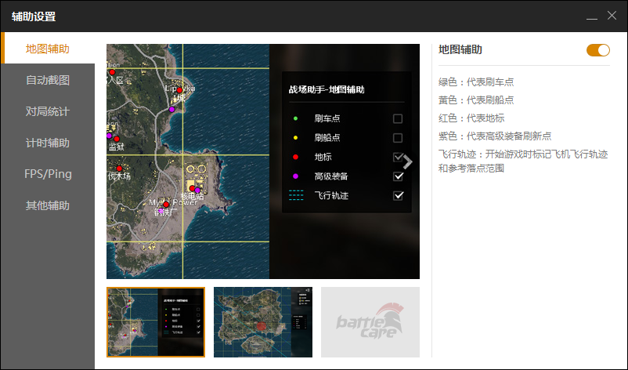Show next preview image with right chevron
The width and height of the screenshot is (628, 370).
point(407,161)
